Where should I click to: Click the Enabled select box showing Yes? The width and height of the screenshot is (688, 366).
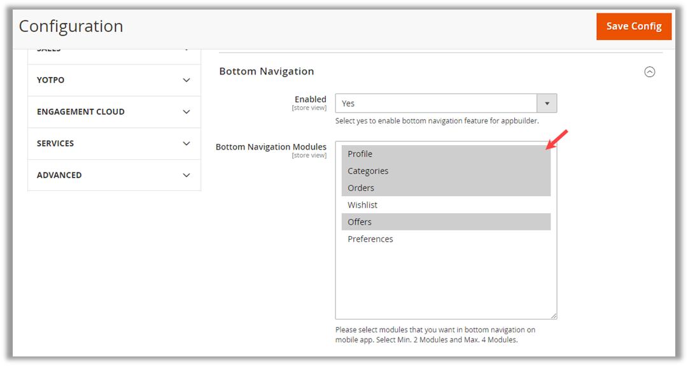click(x=437, y=103)
